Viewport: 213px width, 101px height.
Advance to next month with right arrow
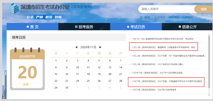pos(100,47)
